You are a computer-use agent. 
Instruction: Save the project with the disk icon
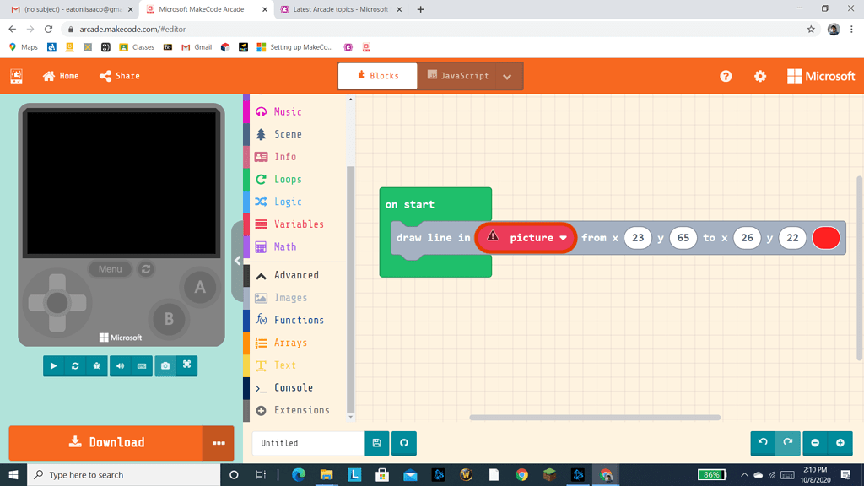click(376, 443)
